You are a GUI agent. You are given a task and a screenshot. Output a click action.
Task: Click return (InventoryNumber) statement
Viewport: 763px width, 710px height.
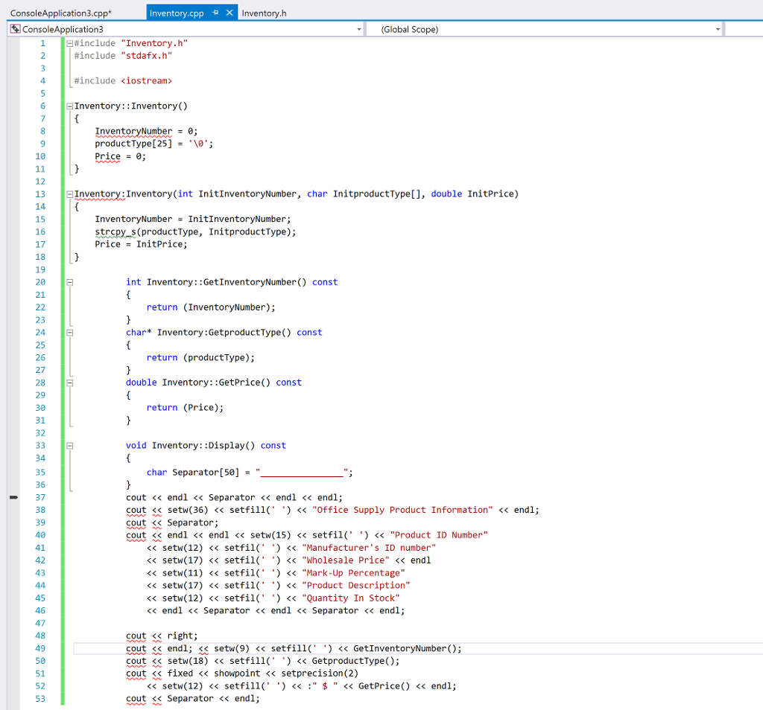click(x=211, y=307)
